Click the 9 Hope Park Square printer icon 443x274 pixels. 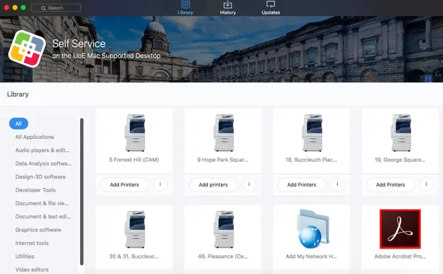pyautogui.click(x=224, y=133)
